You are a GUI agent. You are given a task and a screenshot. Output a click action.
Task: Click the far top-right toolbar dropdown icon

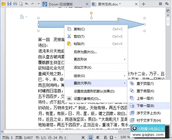click(167, 4)
